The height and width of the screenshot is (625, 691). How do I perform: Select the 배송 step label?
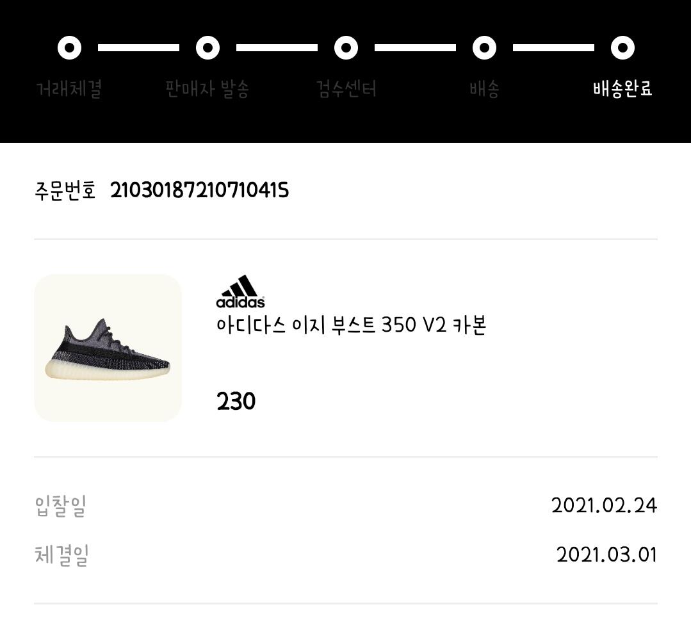point(484,89)
